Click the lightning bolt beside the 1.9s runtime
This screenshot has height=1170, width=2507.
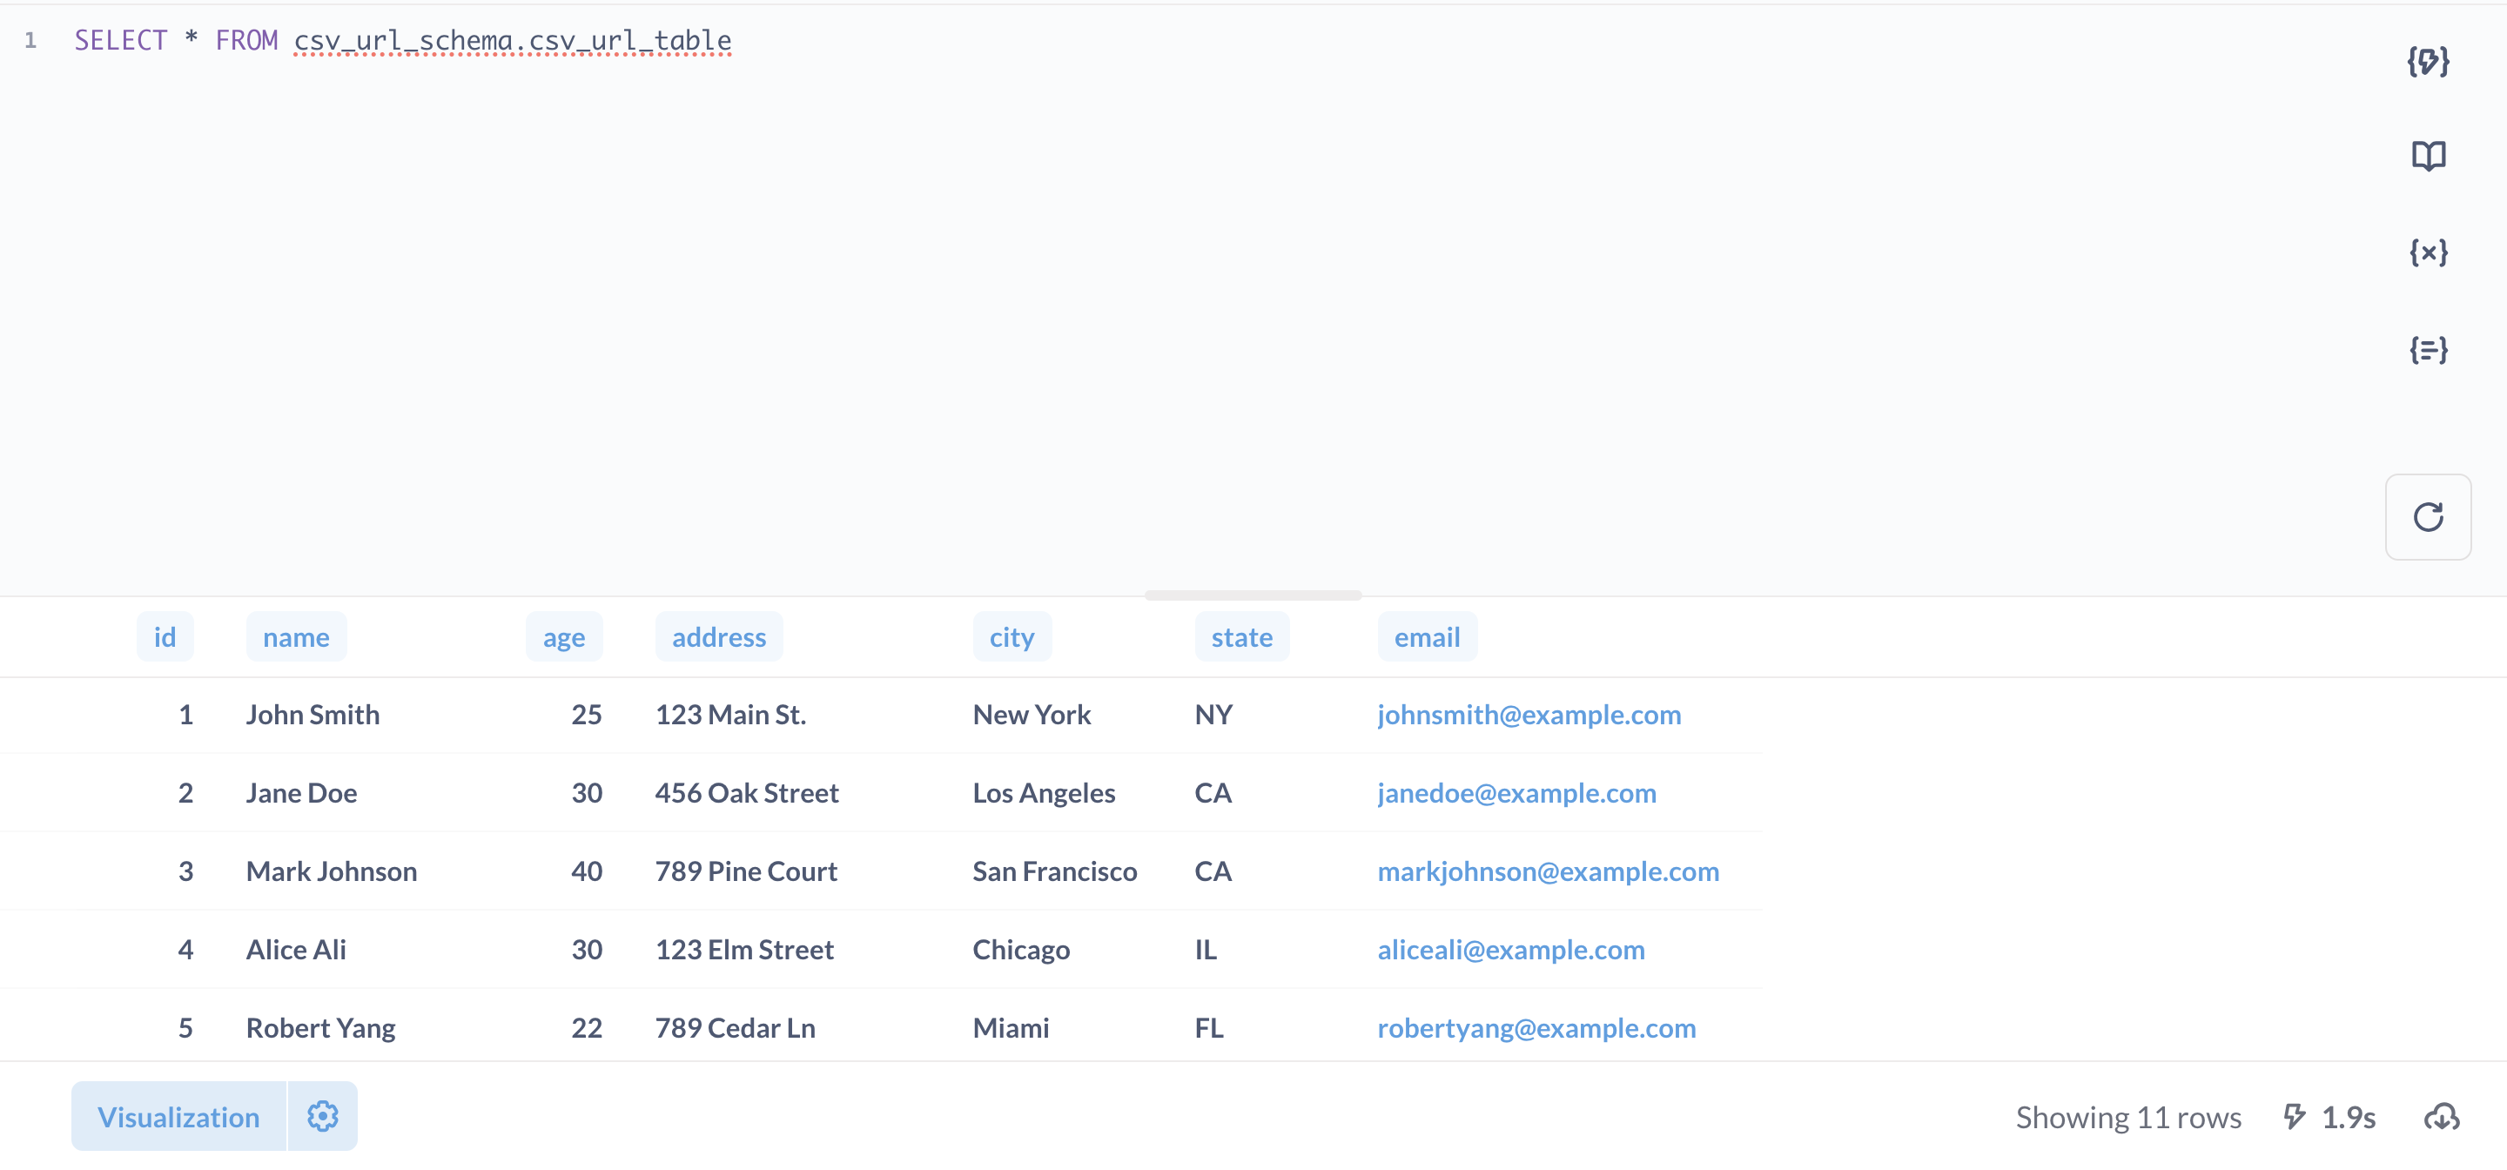pos(2294,1117)
